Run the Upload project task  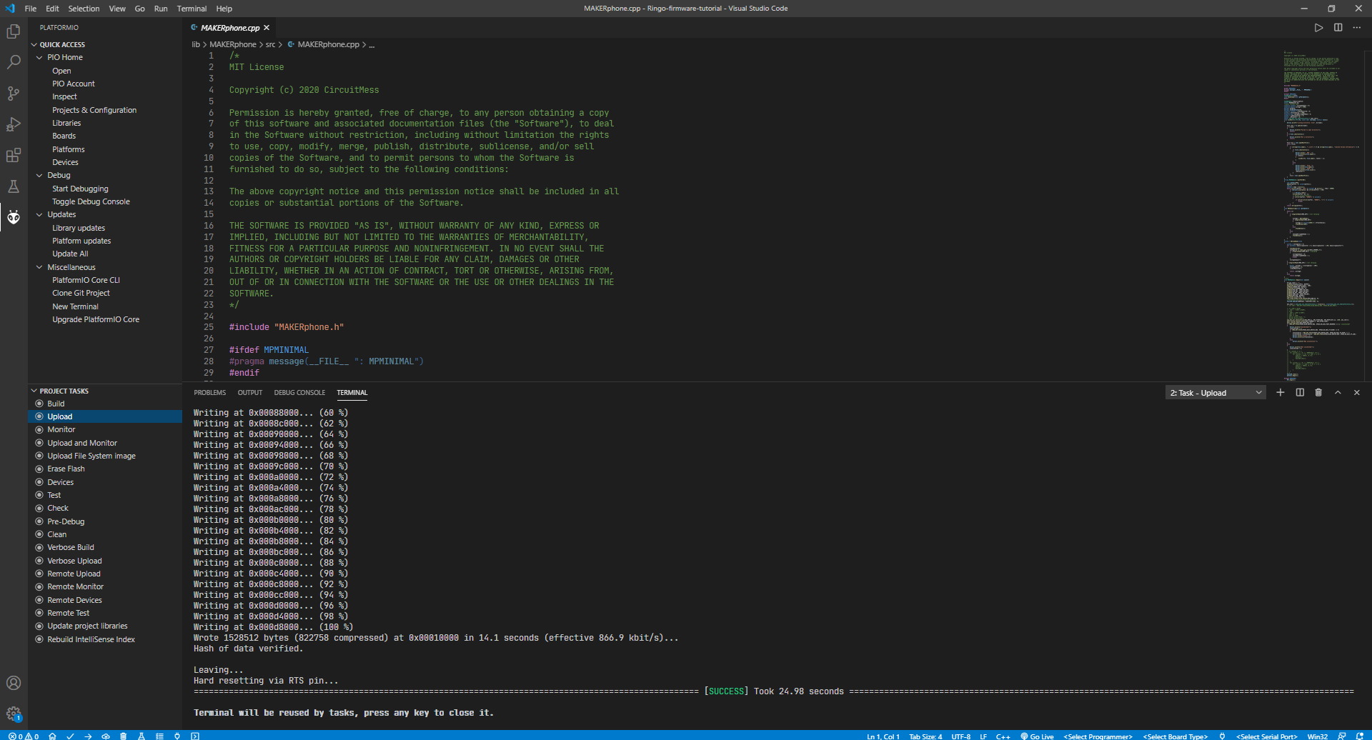click(105, 416)
